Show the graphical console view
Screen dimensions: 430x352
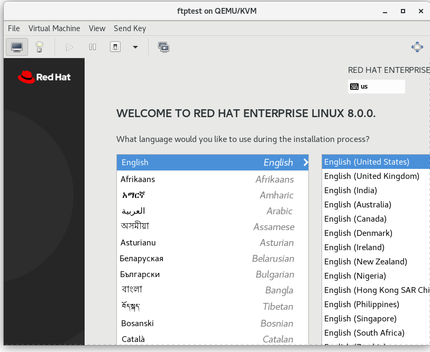click(17, 47)
